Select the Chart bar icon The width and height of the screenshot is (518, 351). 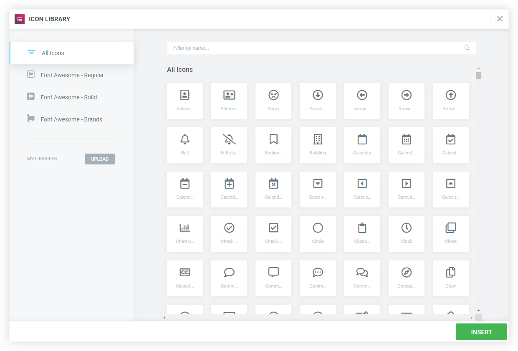pyautogui.click(x=185, y=234)
